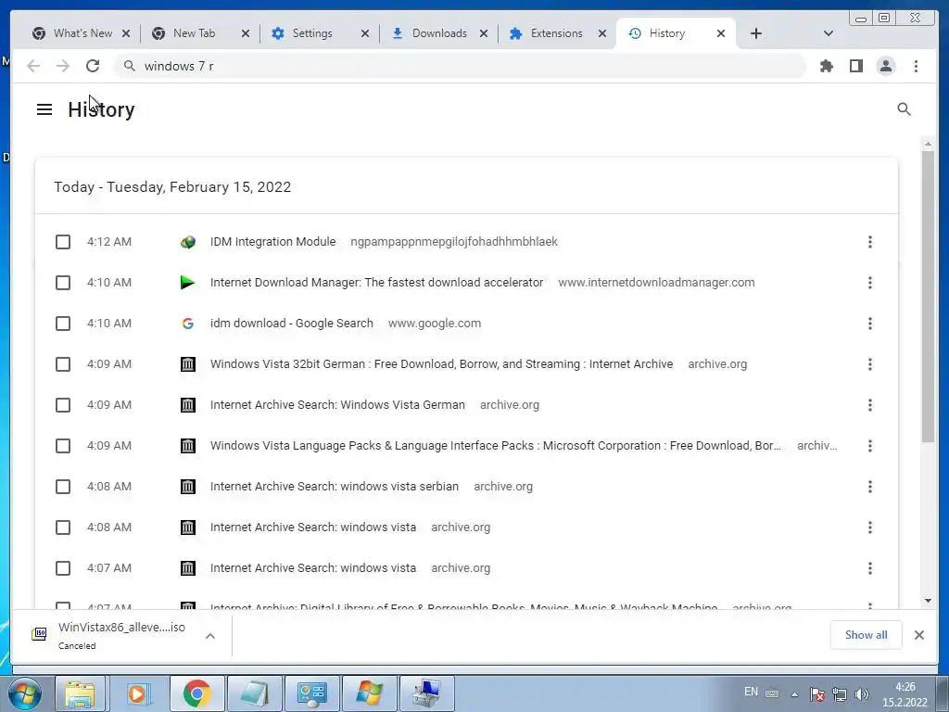Click Show all downloads button
This screenshot has width=949, height=712.
pos(867,635)
